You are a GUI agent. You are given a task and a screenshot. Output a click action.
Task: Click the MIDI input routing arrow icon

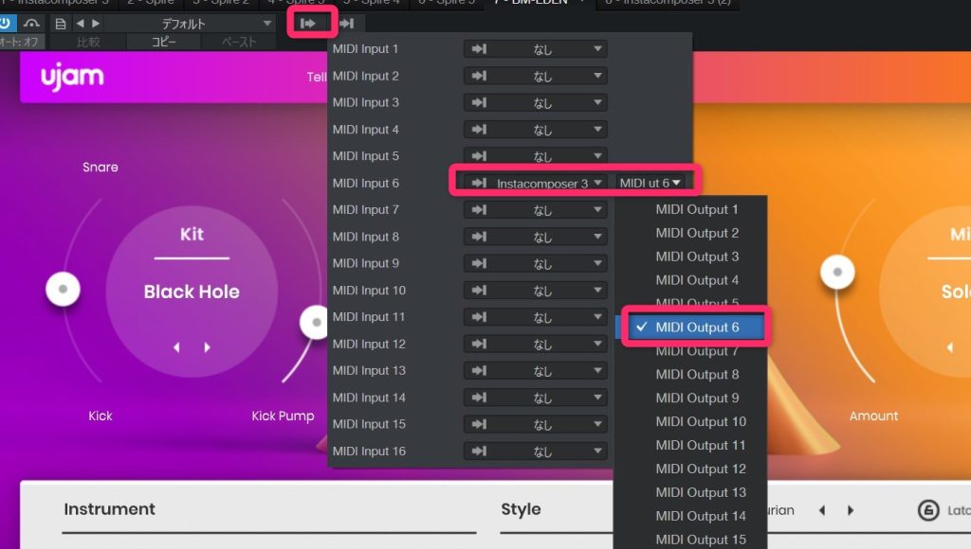[x=308, y=23]
